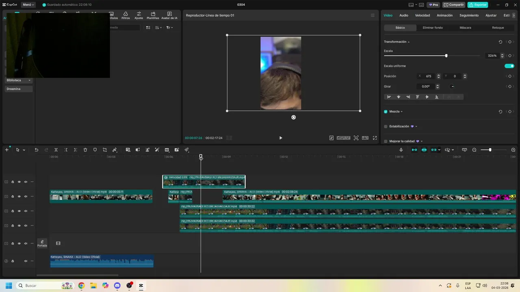The image size is (520, 292).
Task: Open the selection tool mode dropdown
Action: 24,150
